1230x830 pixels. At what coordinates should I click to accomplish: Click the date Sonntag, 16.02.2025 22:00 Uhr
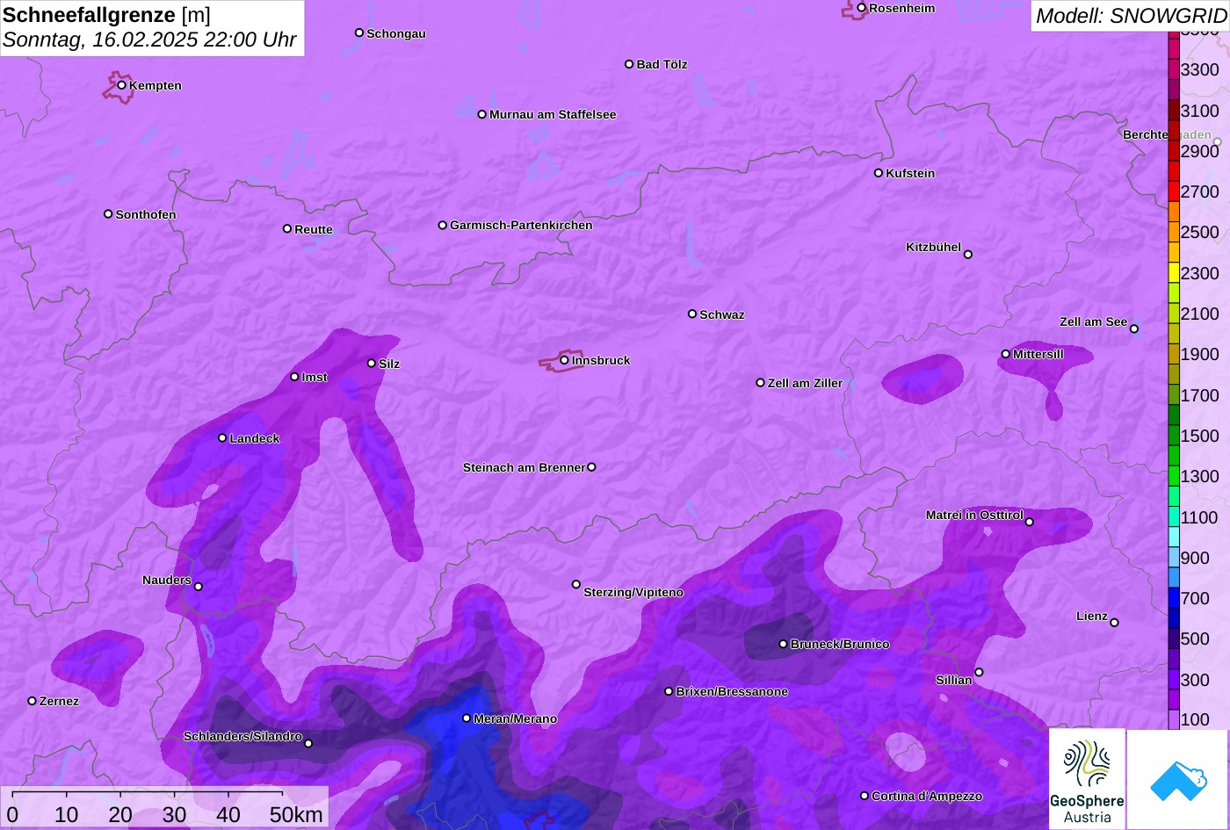[149, 40]
